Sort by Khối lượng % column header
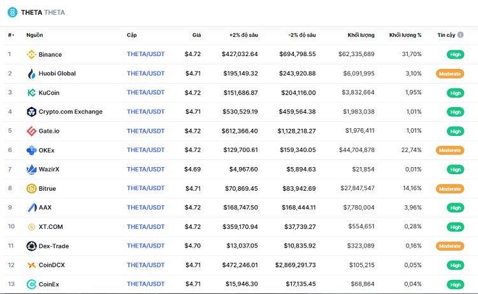This screenshot has width=478, height=294. pos(405,35)
